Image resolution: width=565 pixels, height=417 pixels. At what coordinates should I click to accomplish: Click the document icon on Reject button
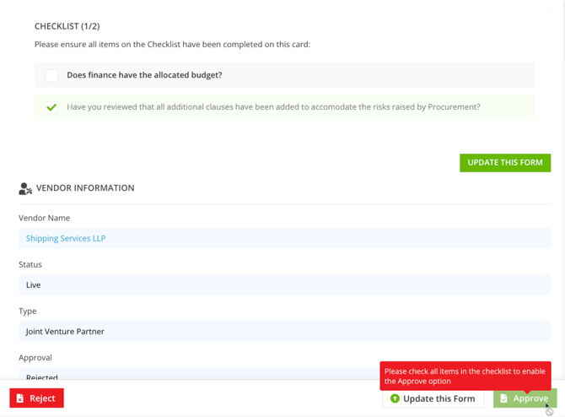pos(20,398)
